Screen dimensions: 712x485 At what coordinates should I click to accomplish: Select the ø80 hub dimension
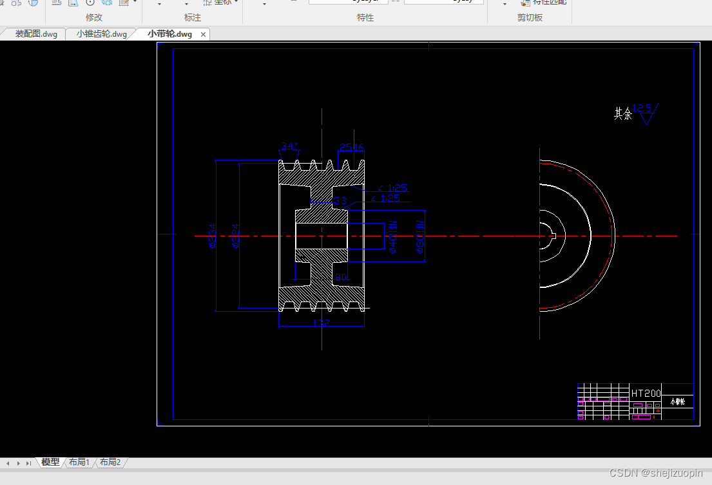point(420,237)
